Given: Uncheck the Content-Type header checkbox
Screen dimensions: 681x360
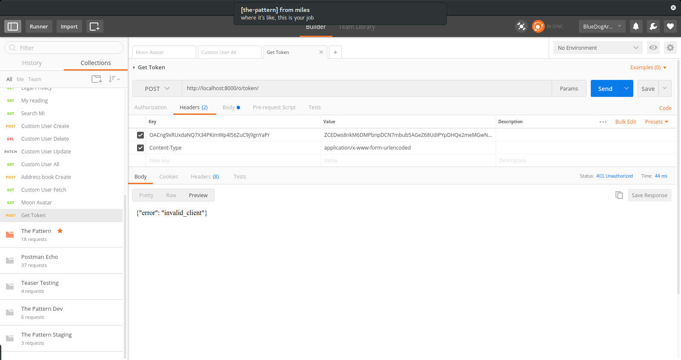Looking at the screenshot, I should 140,148.
